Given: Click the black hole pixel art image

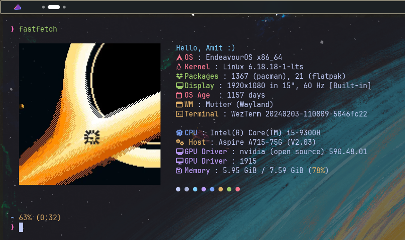Looking at the screenshot, I should click(90, 114).
